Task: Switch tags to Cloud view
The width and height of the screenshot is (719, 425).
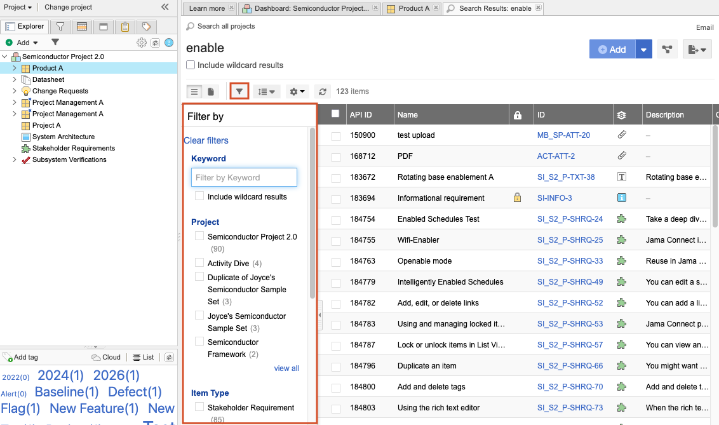Action: 106,357
